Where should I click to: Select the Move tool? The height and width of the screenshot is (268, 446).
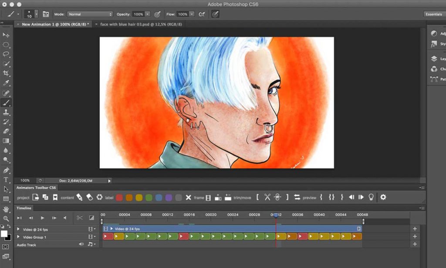tap(6, 35)
